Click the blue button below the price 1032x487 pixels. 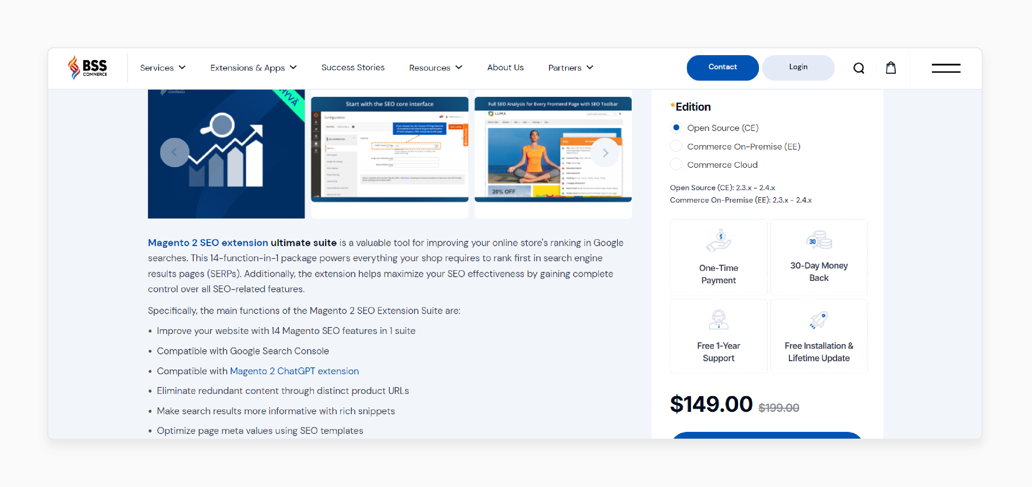coord(767,435)
